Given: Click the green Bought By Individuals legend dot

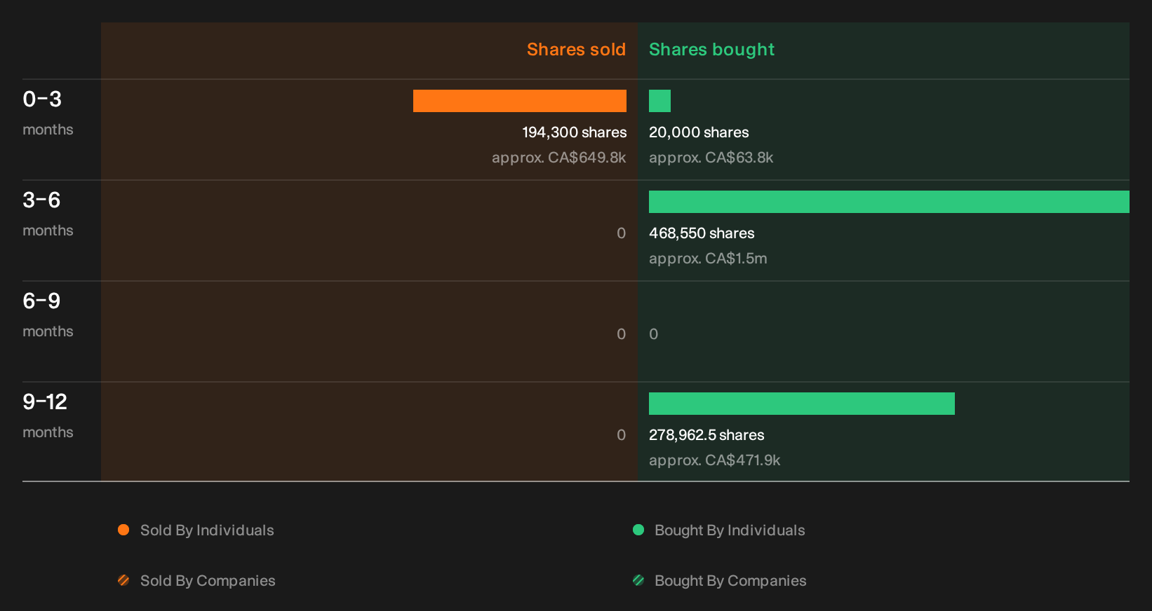Looking at the screenshot, I should click(x=638, y=530).
